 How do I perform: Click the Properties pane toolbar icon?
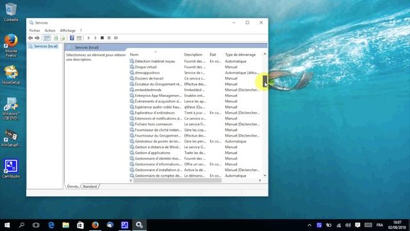coord(79,38)
